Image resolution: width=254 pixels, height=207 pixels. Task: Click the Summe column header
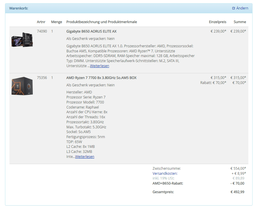[x=240, y=22]
